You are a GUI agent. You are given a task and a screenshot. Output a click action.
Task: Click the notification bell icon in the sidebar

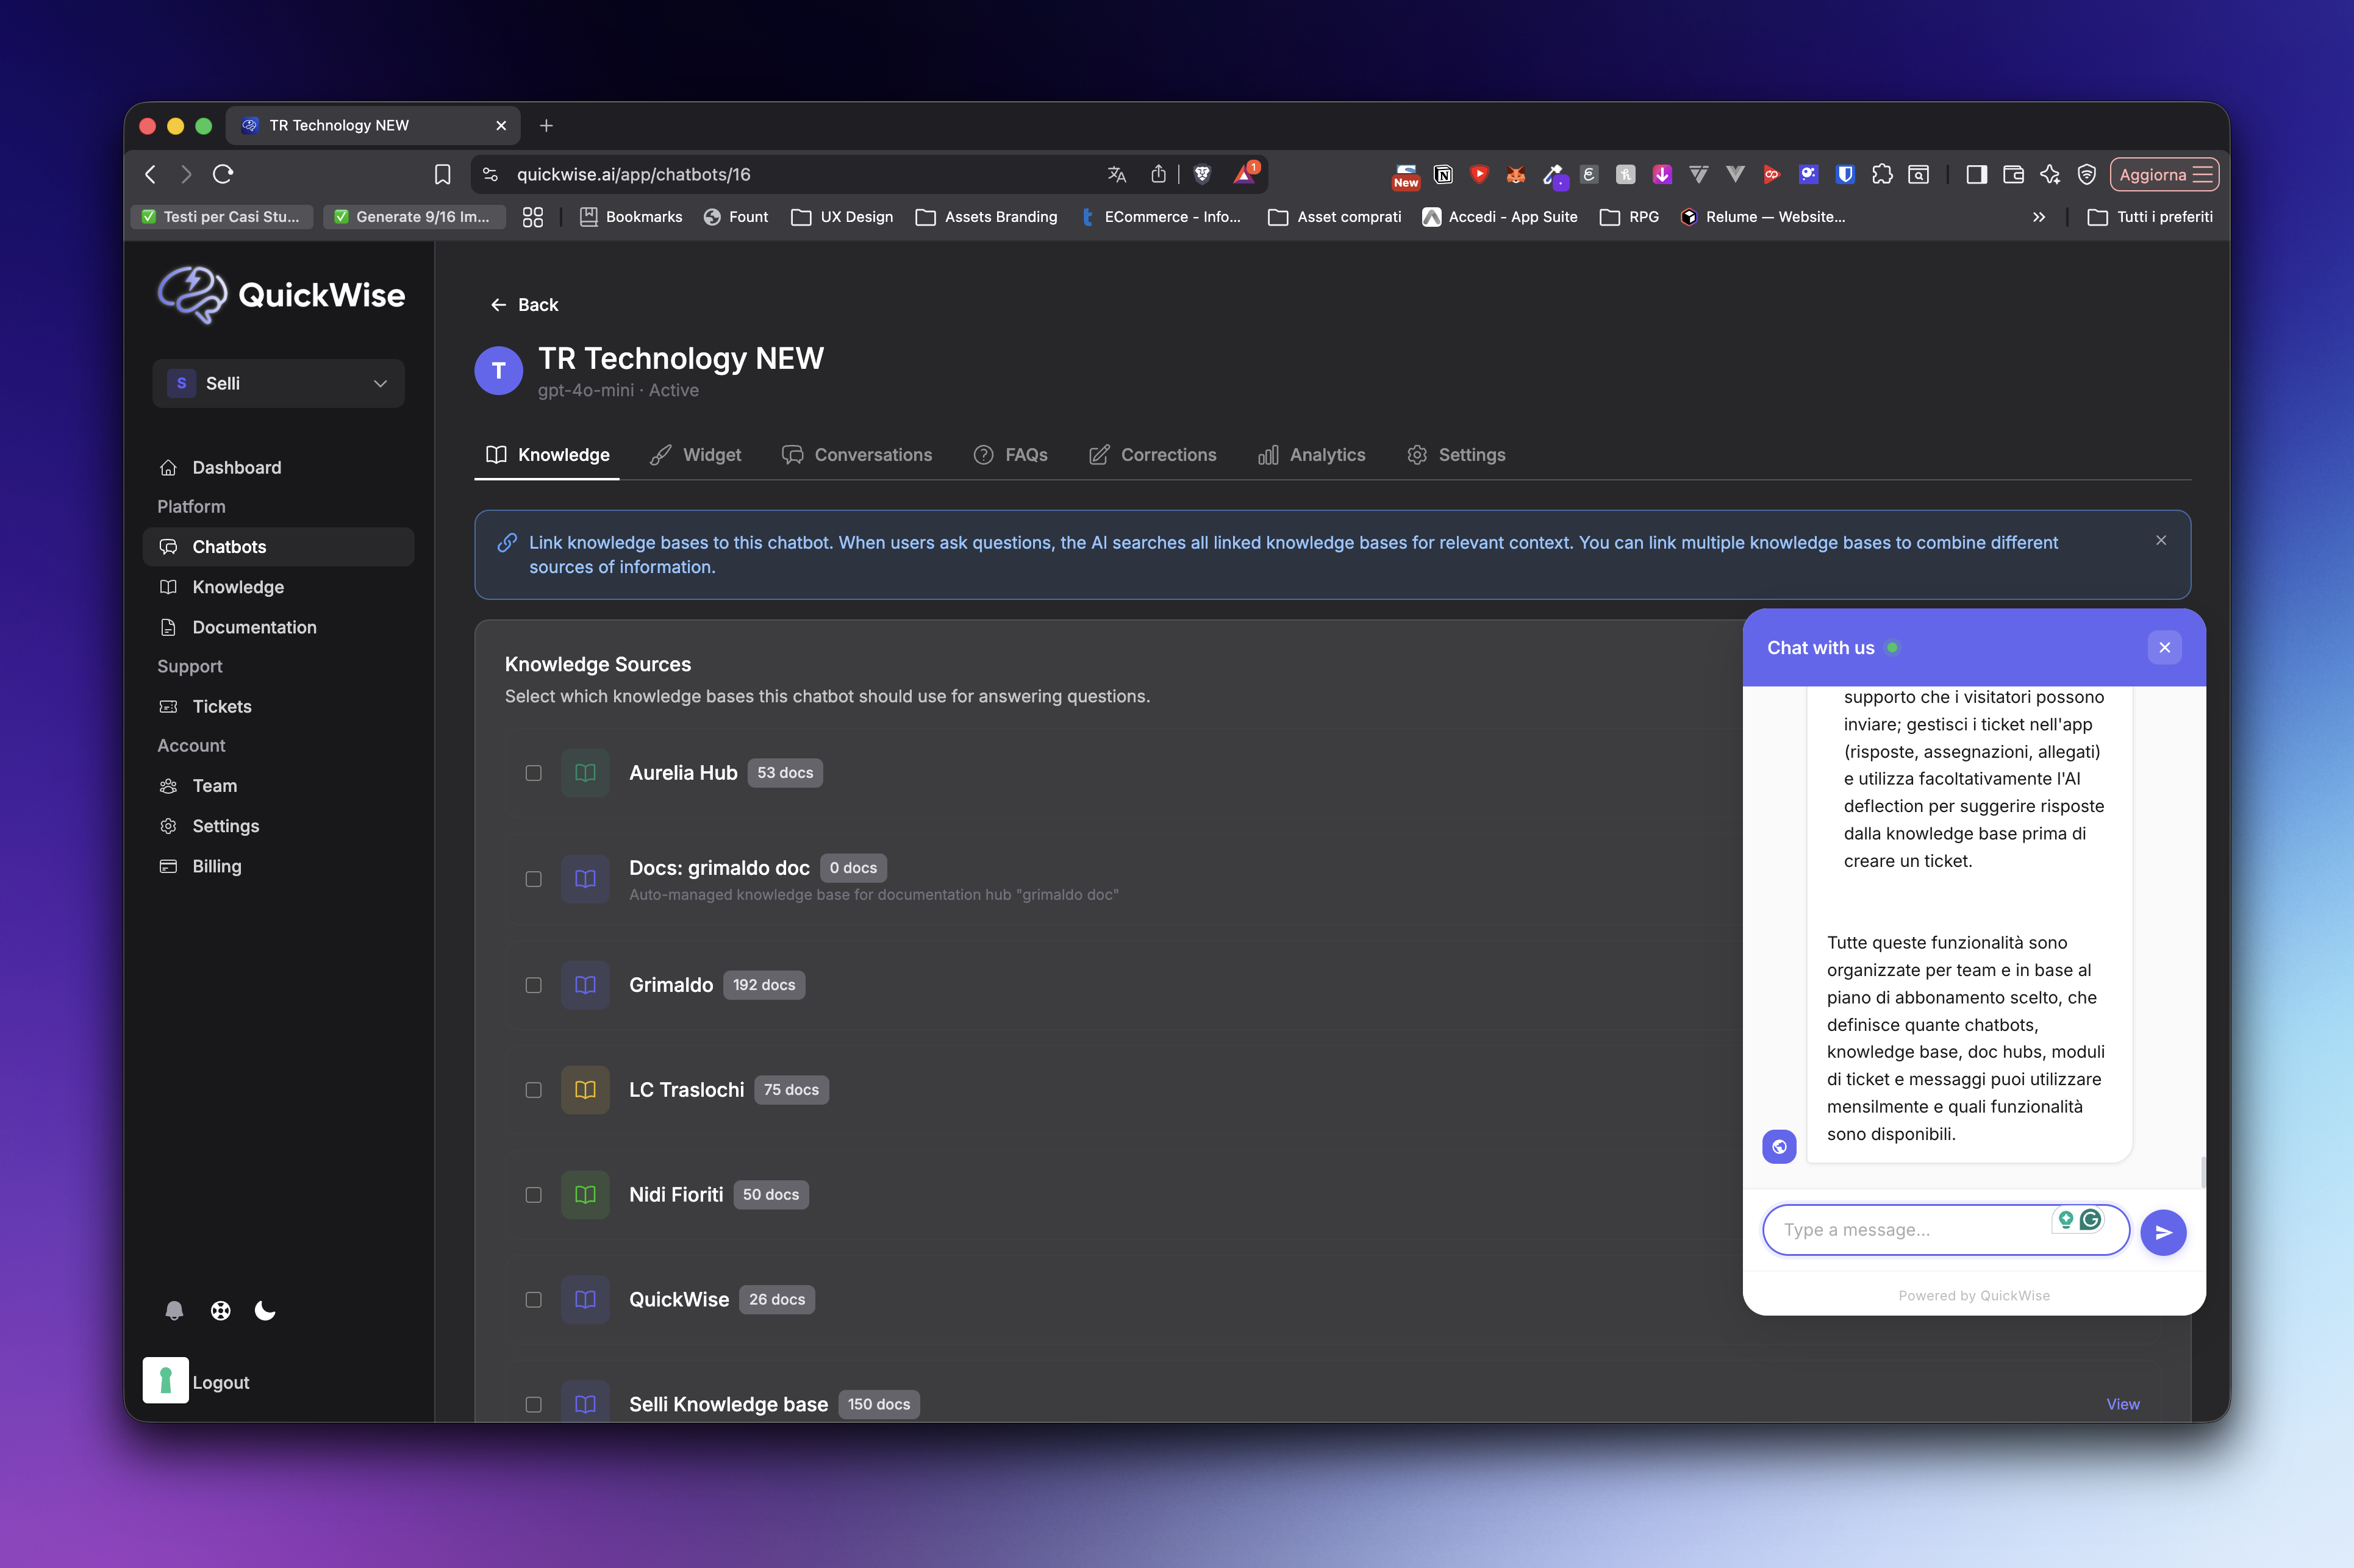174,1310
